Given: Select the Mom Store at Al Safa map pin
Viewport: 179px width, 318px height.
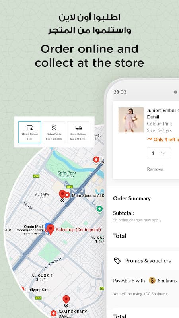Looking at the screenshot, I should tap(67, 195).
